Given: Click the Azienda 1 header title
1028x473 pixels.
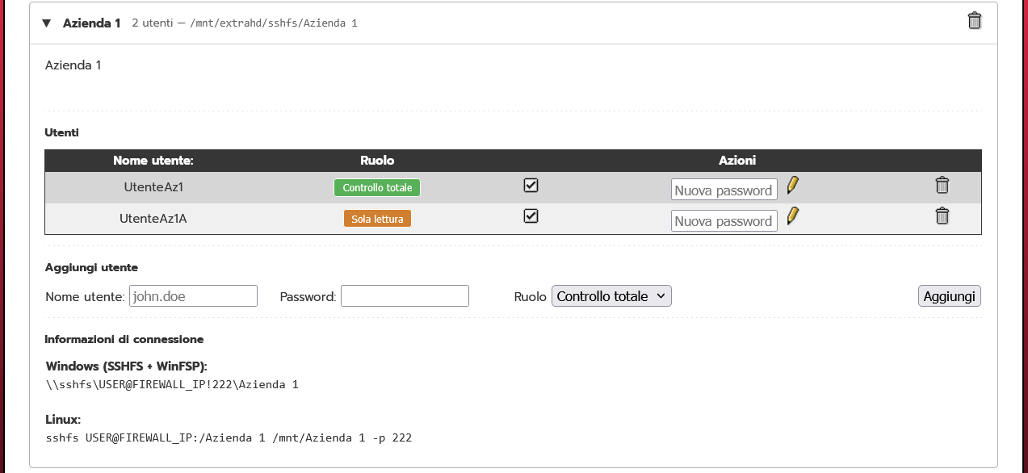Looking at the screenshot, I should click(91, 23).
